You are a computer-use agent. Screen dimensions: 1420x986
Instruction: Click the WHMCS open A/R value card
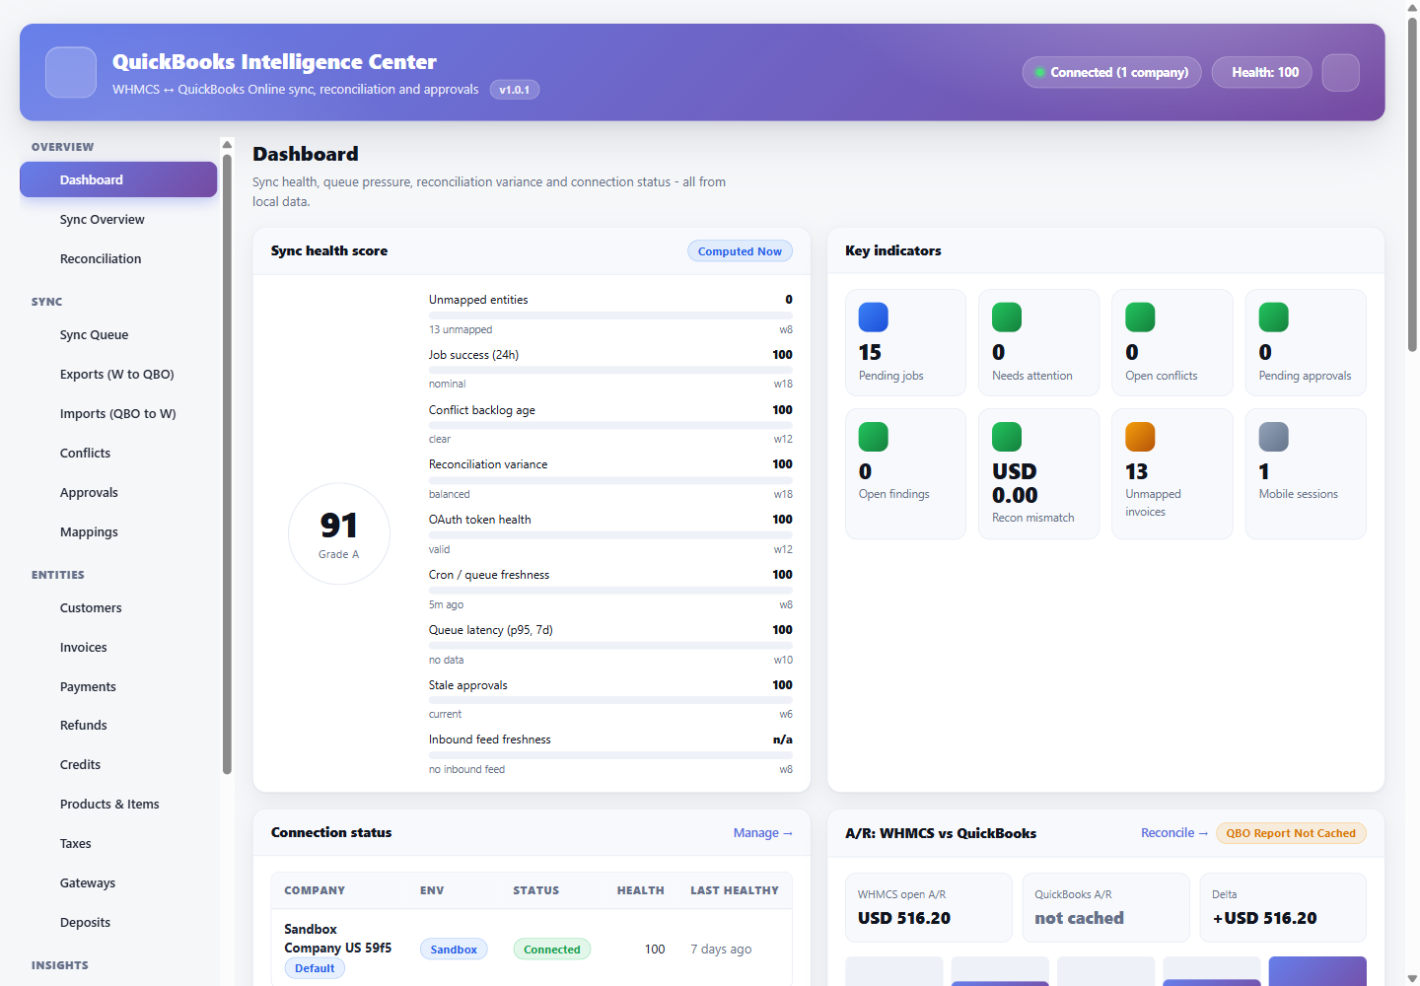click(x=929, y=907)
